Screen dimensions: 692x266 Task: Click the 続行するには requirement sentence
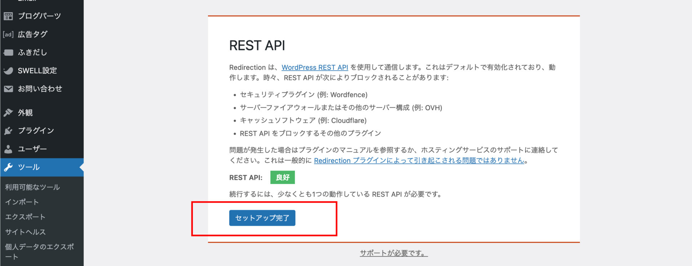(x=336, y=194)
